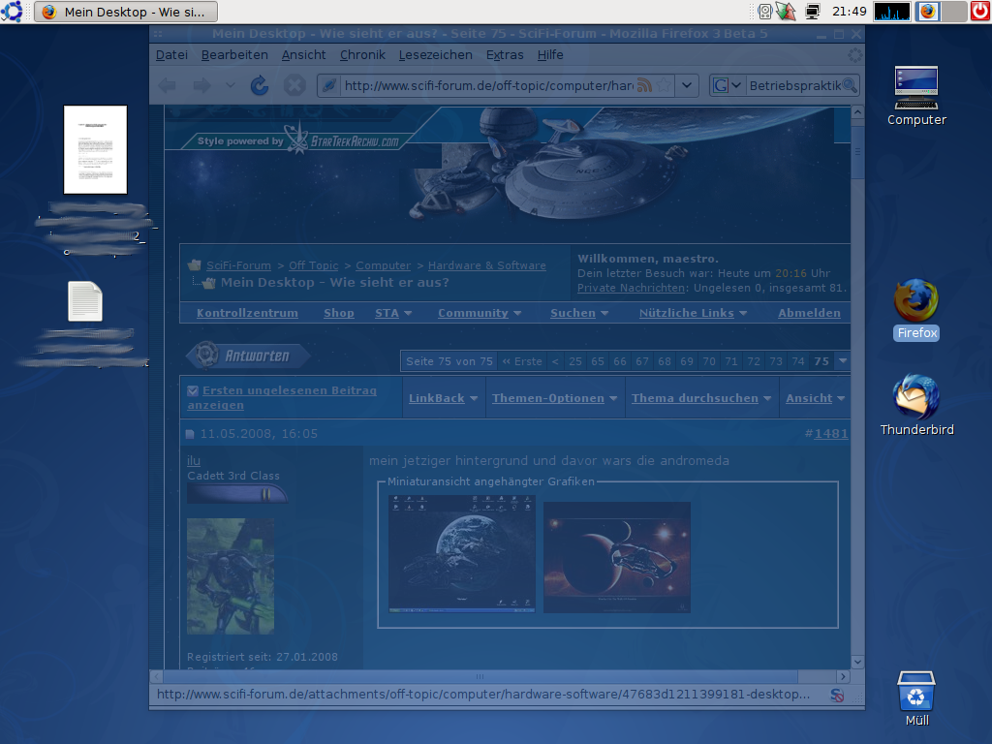Open the first attached desktop thumbnail
This screenshot has height=744, width=992.
point(462,553)
